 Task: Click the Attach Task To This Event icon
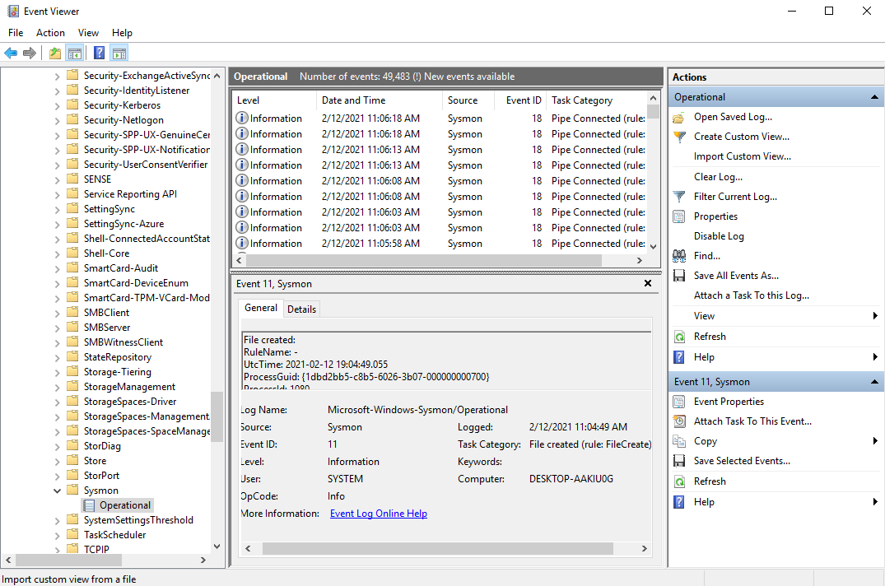[679, 421]
